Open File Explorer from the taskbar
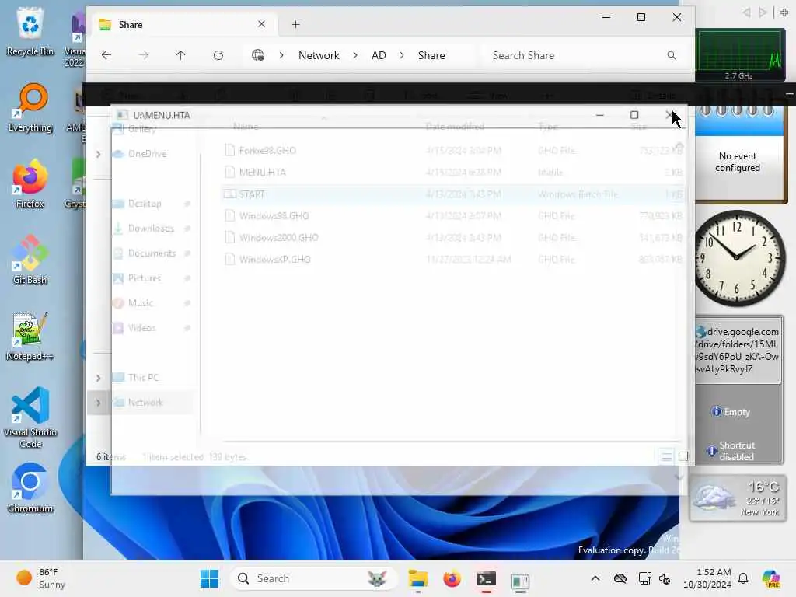Image resolution: width=796 pixels, height=597 pixels. pos(417,578)
